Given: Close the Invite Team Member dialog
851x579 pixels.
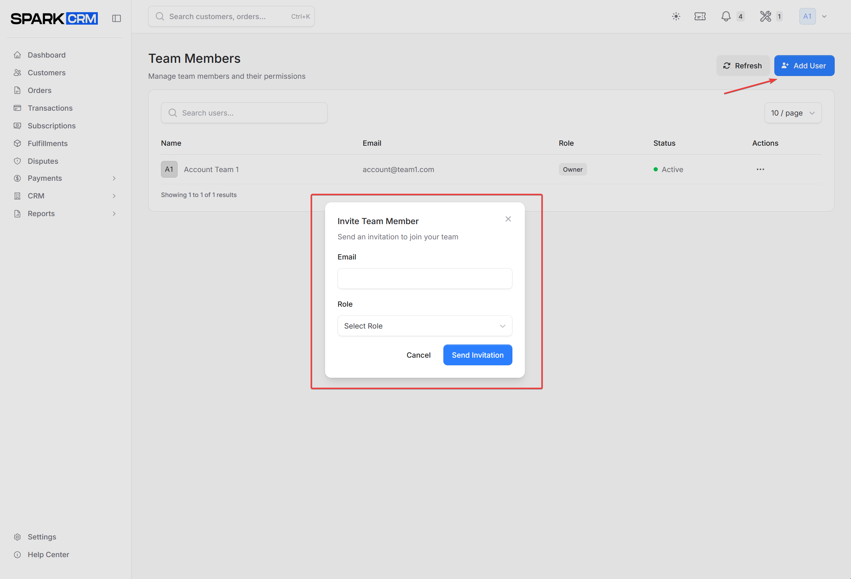Looking at the screenshot, I should [508, 219].
